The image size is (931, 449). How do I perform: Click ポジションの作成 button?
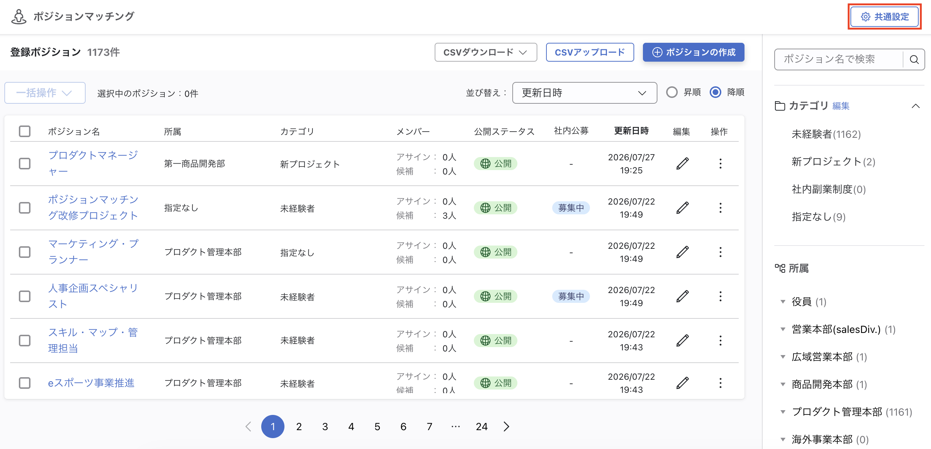(x=694, y=52)
